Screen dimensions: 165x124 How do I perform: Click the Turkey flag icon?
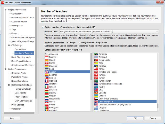[96, 78]
